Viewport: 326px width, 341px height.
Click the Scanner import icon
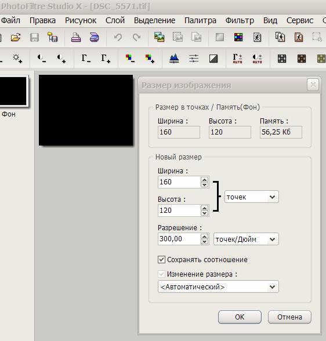[95, 37]
